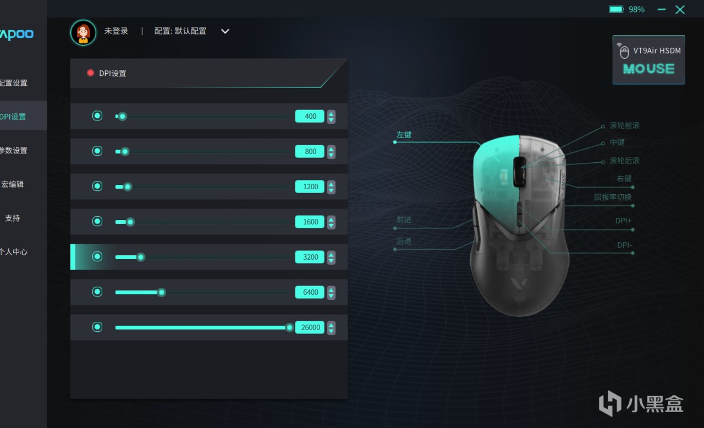Toggle the 26000 DPI level radio button
The width and height of the screenshot is (704, 428).
(x=97, y=327)
